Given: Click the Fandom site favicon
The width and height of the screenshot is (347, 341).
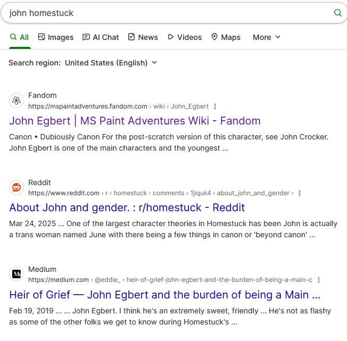Looking at the screenshot, I should 16,101.
